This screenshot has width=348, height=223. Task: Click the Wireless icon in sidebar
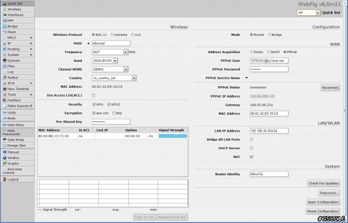(4, 9)
